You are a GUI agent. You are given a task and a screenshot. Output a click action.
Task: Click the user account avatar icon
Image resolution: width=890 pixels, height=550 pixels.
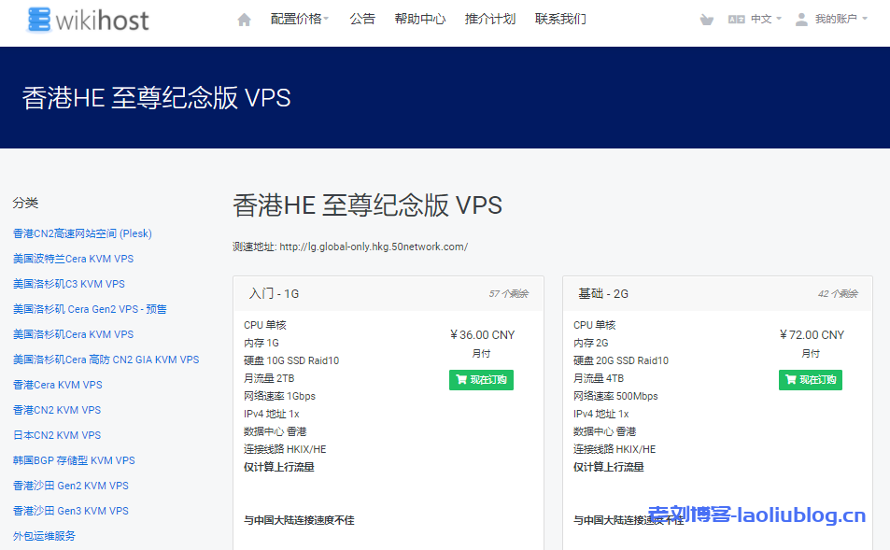click(x=801, y=20)
